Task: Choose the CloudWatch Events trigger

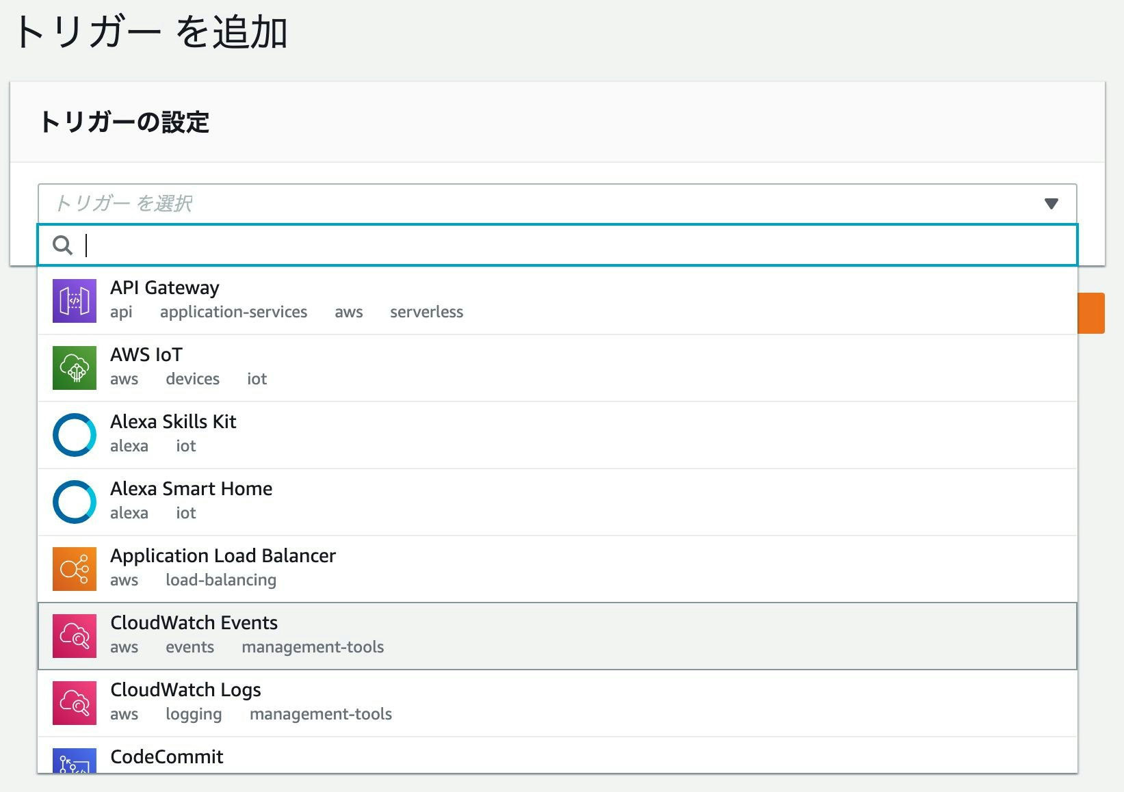Action: [558, 636]
